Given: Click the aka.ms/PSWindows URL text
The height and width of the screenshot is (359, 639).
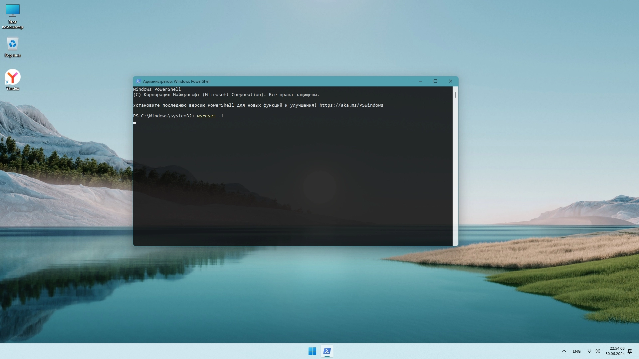Looking at the screenshot, I should pyautogui.click(x=351, y=105).
